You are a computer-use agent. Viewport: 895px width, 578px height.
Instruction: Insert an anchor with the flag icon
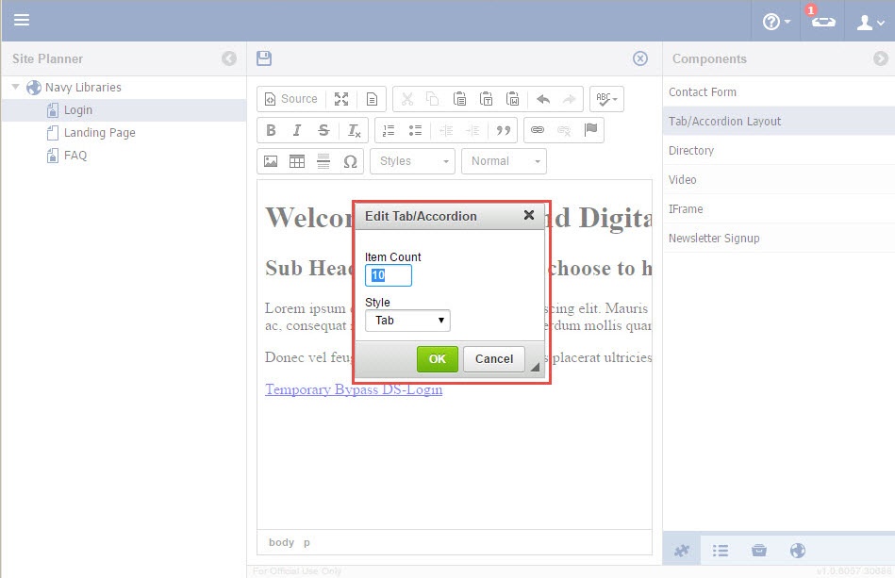pos(590,130)
